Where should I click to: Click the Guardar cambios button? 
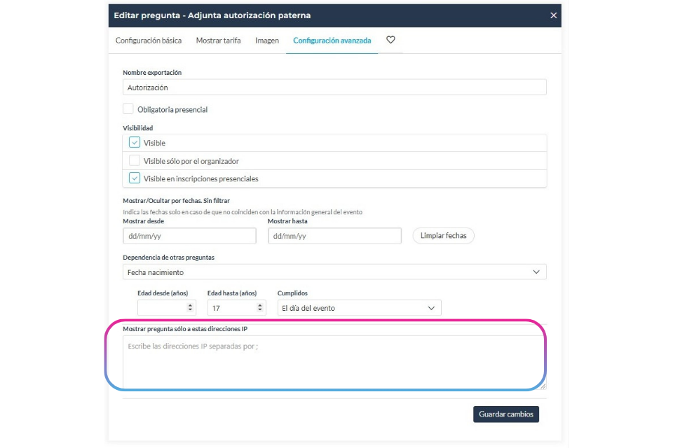tap(506, 414)
